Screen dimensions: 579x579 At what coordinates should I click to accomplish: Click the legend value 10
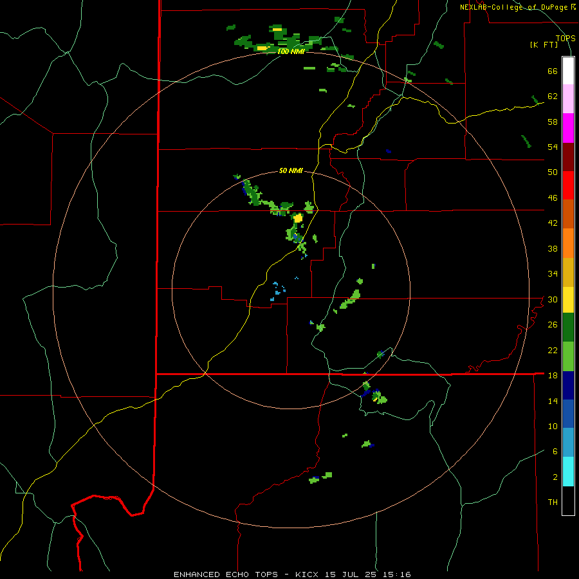coord(553,426)
